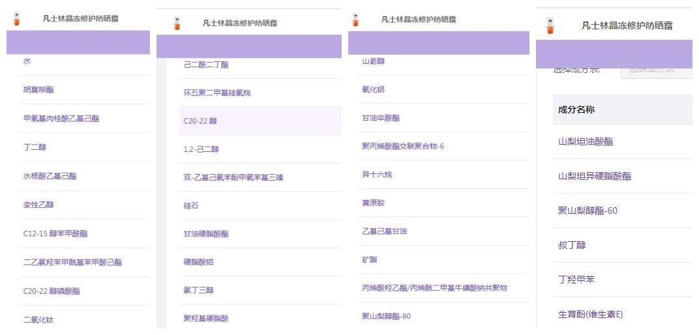Click 环五聚二甲基硅氧烷 ingredient
699x335 pixels.
(217, 93)
